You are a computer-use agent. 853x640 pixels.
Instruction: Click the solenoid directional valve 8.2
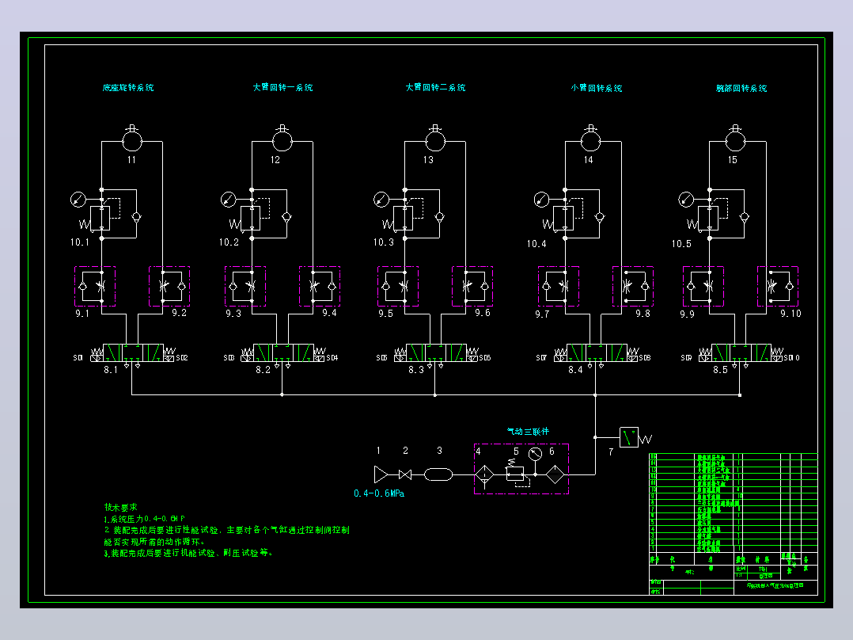pos(283,353)
